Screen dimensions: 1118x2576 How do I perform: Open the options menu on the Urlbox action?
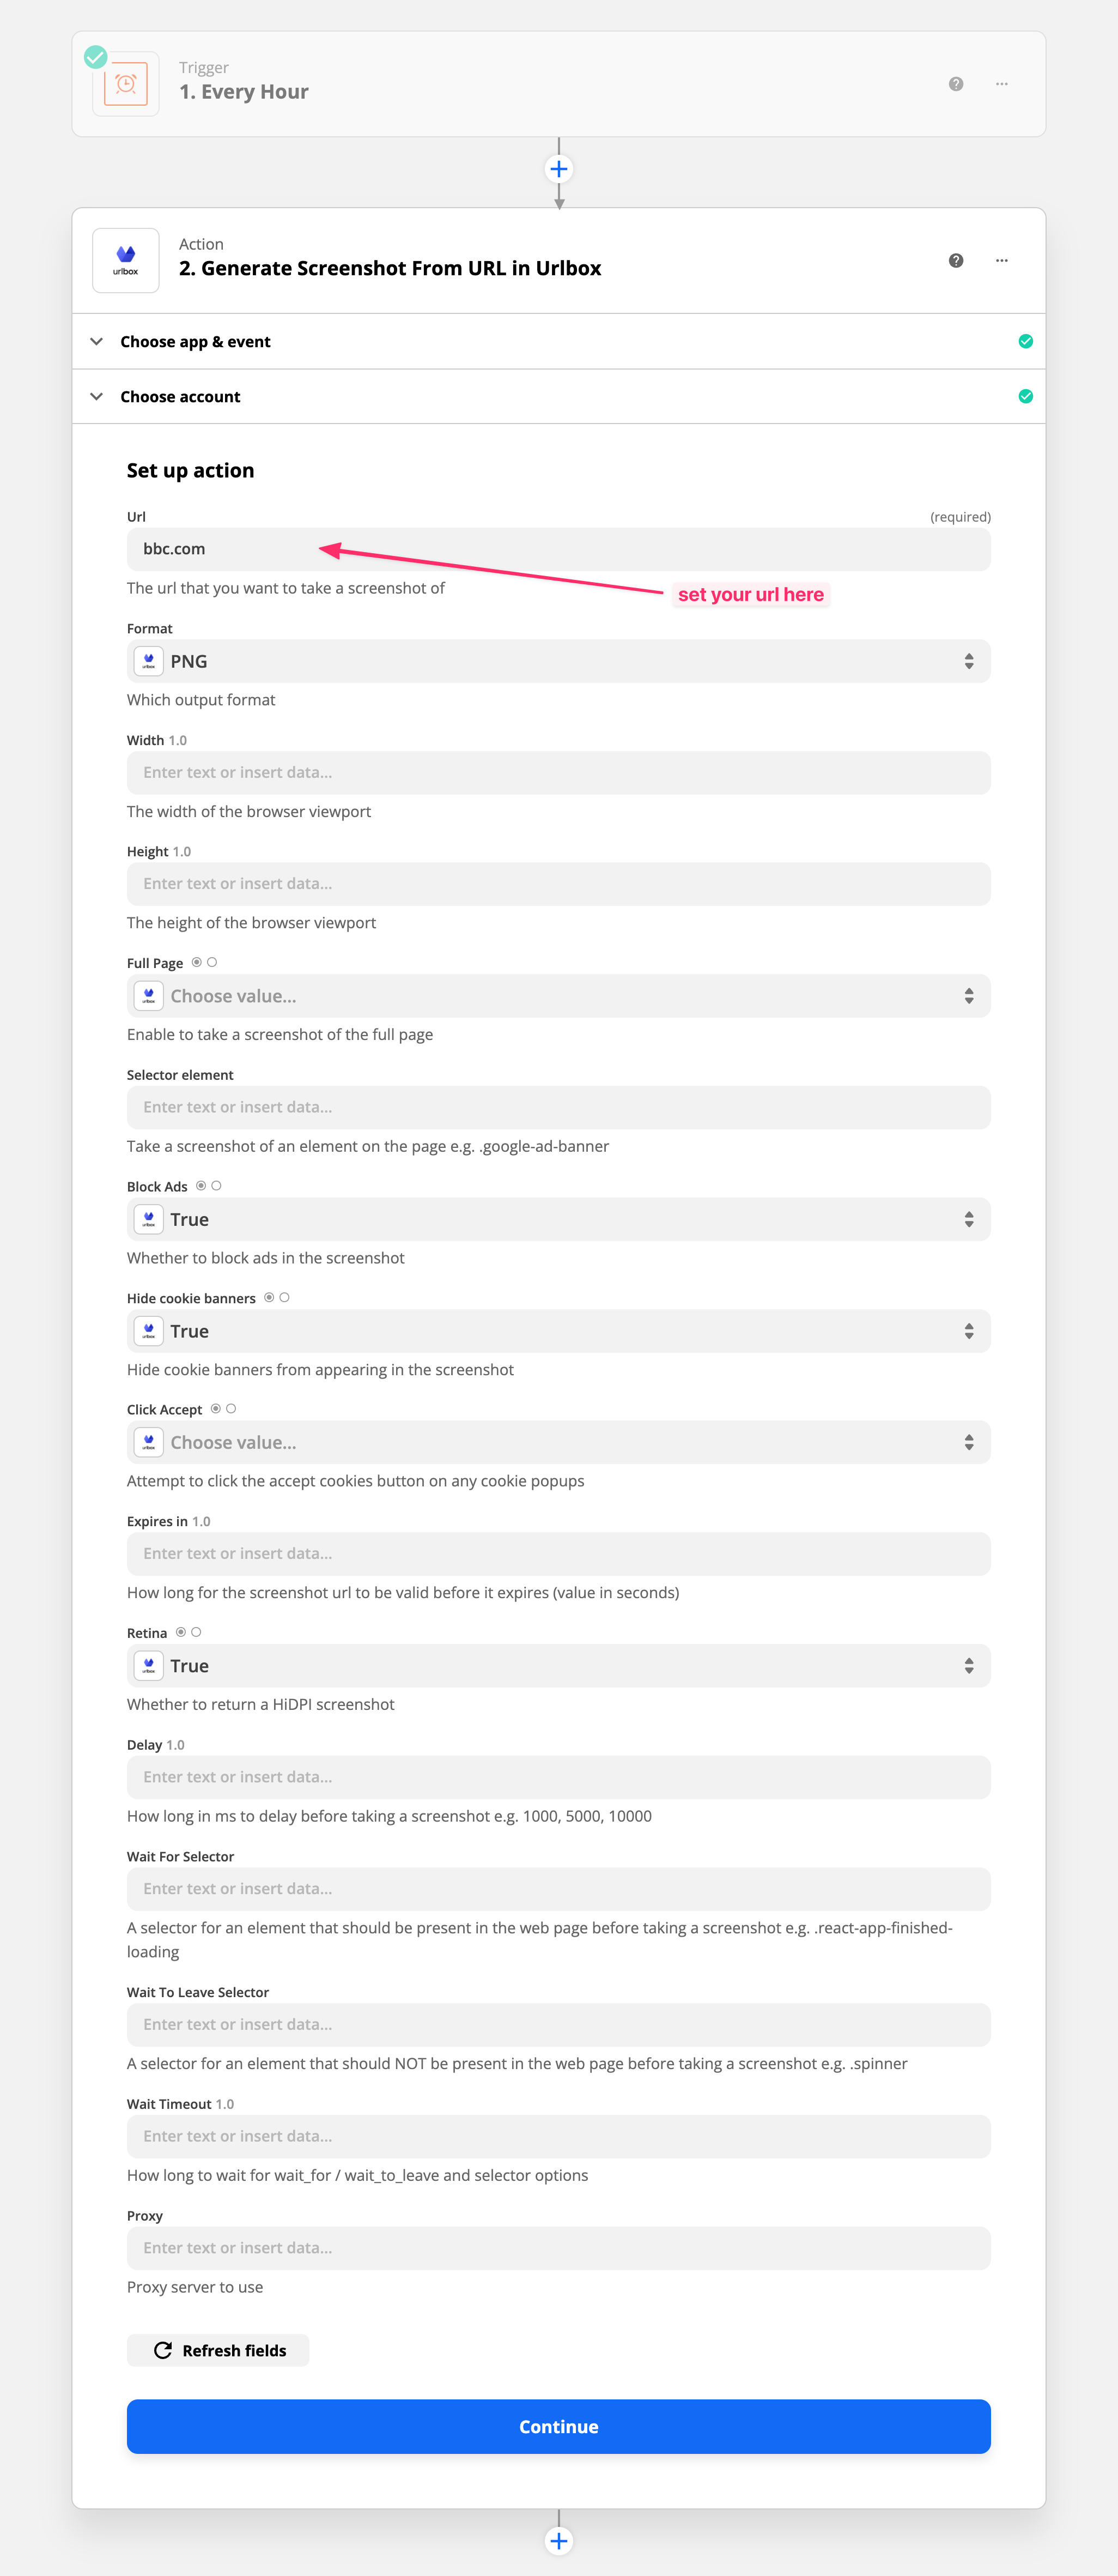pos(1001,260)
